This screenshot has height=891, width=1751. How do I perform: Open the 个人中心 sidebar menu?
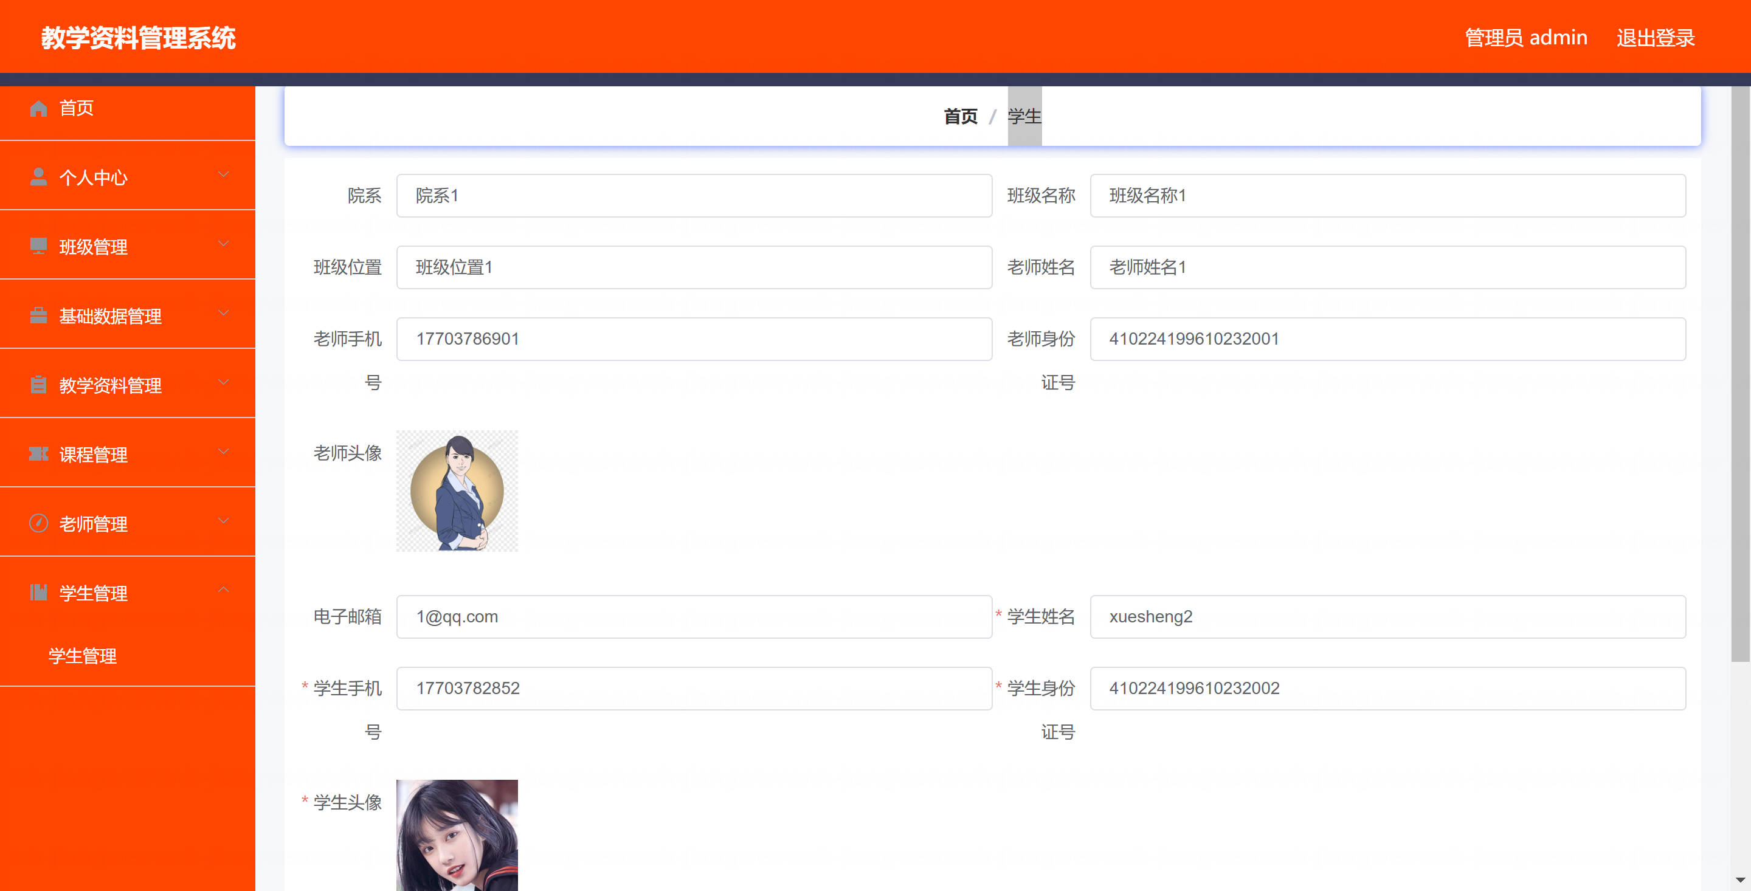[128, 177]
